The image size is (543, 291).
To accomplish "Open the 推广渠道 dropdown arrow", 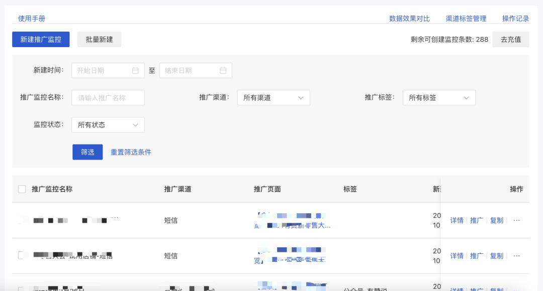I will click(302, 97).
